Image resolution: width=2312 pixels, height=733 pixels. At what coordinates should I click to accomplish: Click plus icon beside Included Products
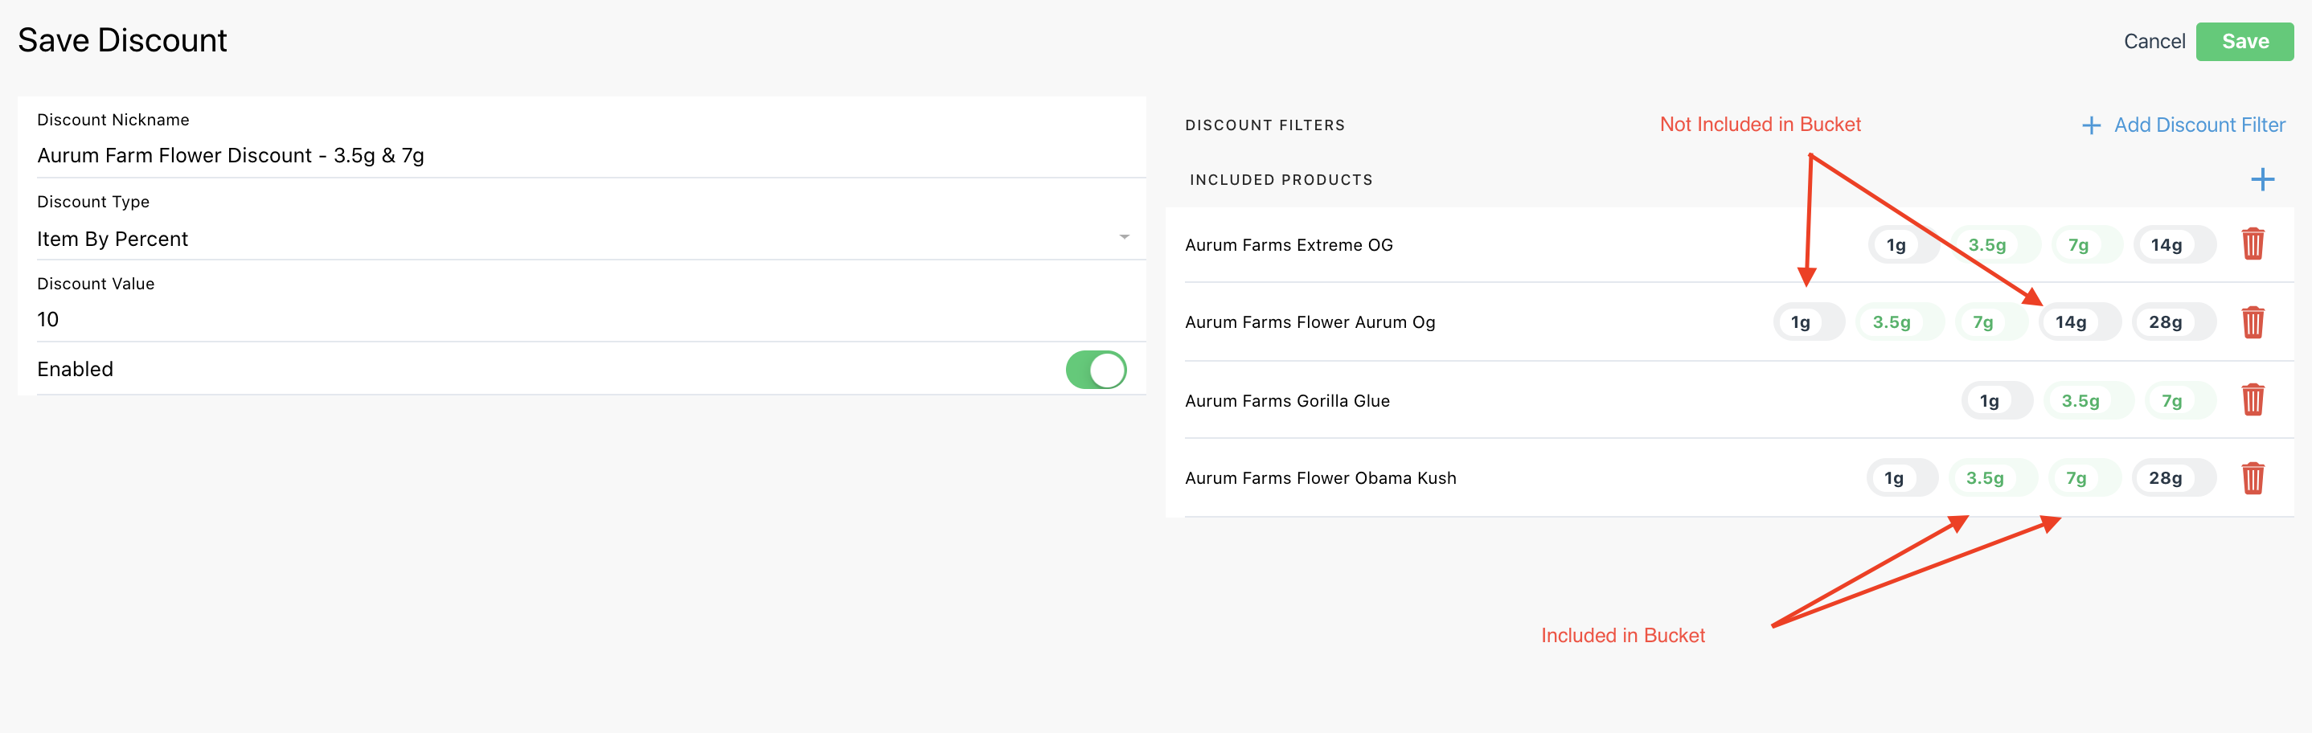coord(2263,179)
